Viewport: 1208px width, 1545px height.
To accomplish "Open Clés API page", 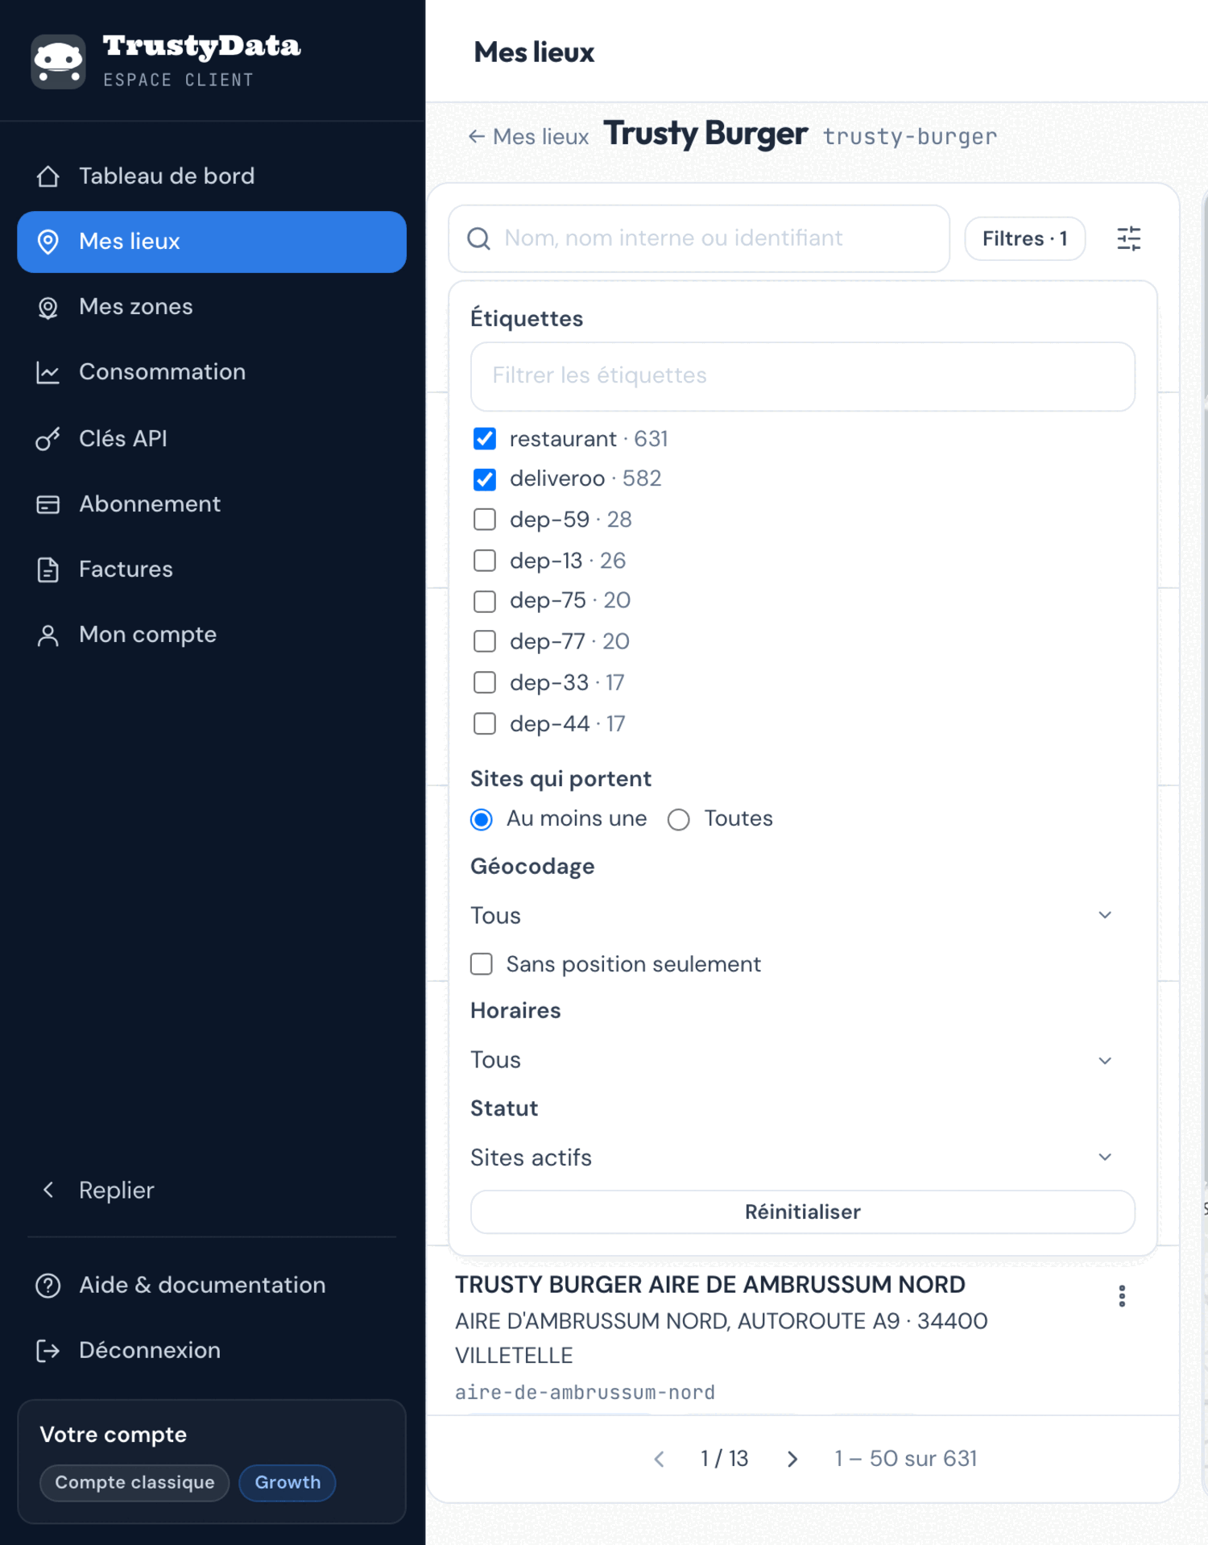I will point(211,438).
